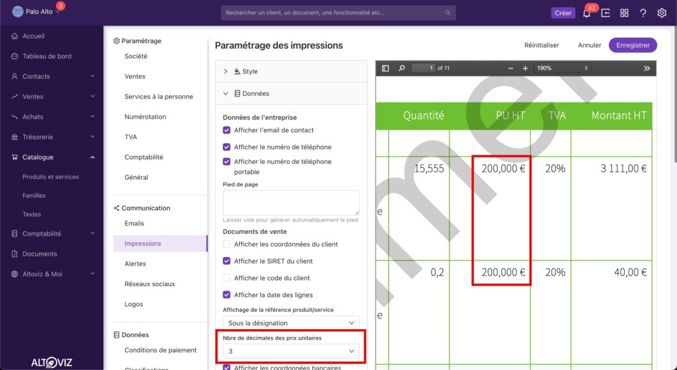677x370 pixels.
Task: Click the Tableau de bord gauge icon
Action: 15,56
